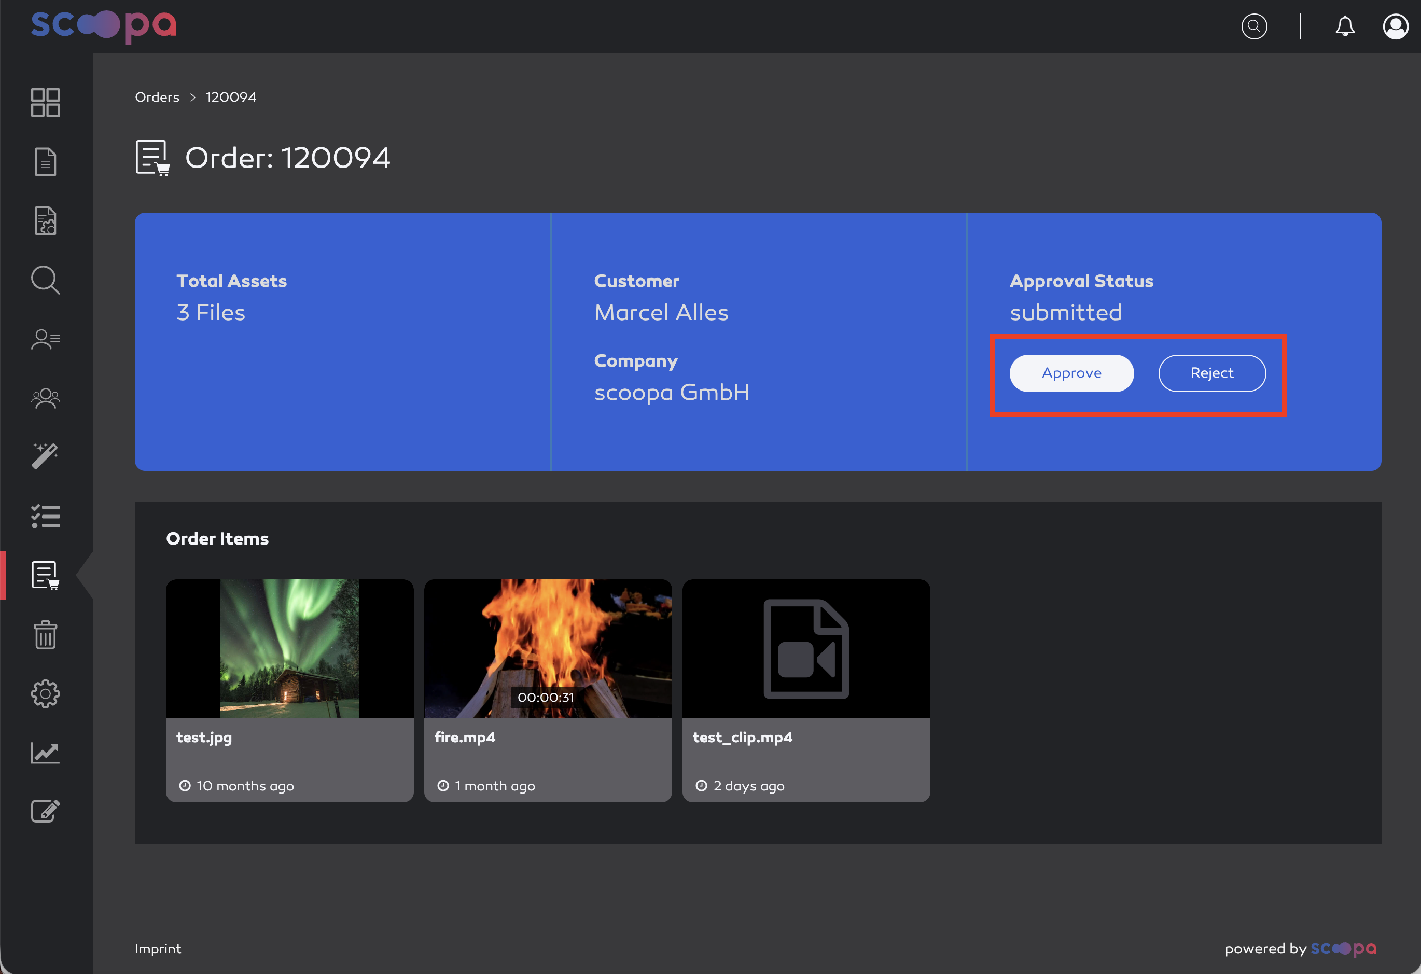Click the fire.mp4 file name
Screen dimensions: 1421x974
coord(465,738)
